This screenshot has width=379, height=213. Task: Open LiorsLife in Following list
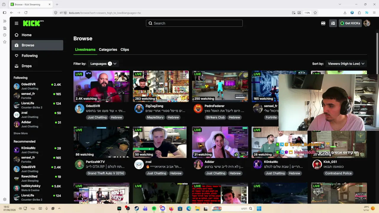click(x=37, y=105)
